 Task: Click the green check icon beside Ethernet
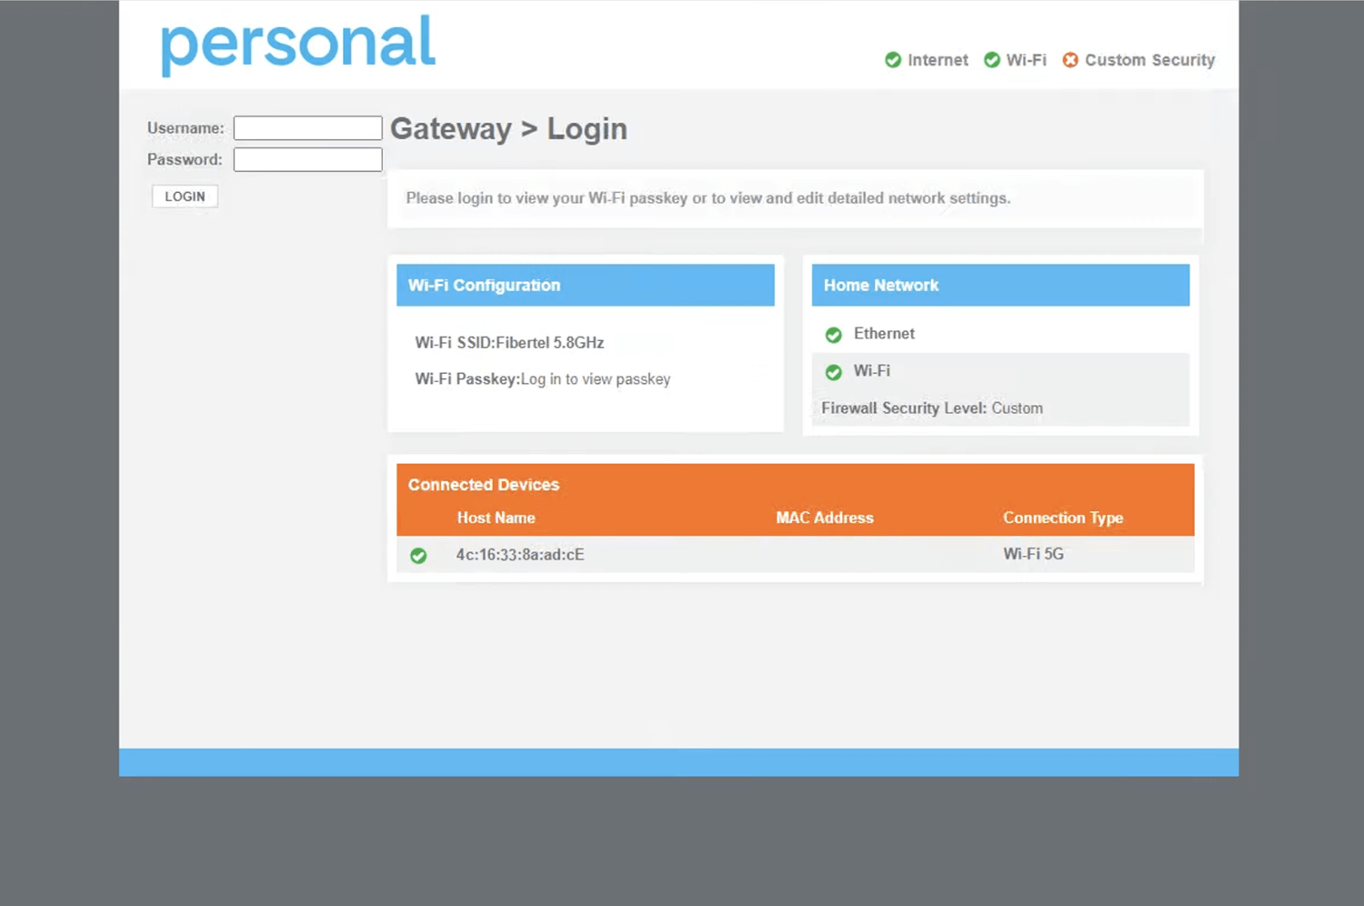(833, 335)
